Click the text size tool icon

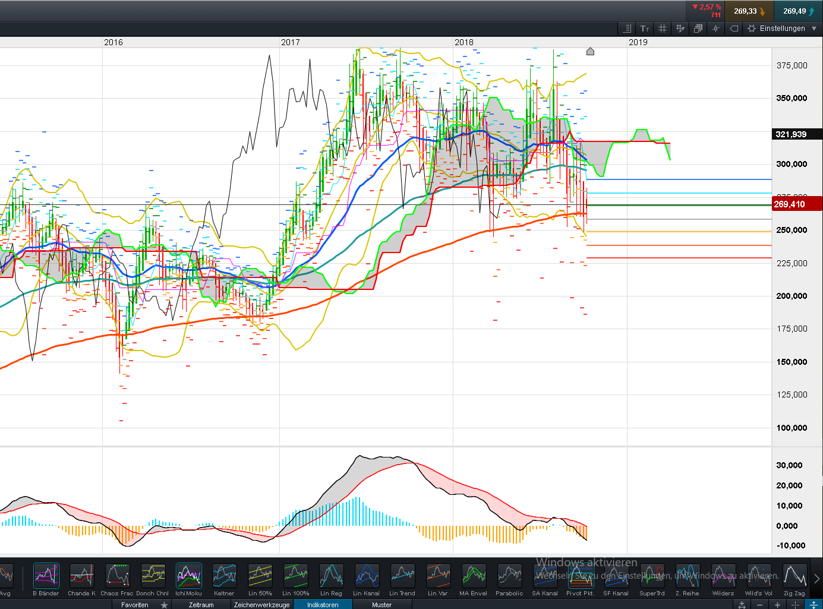tap(645, 29)
